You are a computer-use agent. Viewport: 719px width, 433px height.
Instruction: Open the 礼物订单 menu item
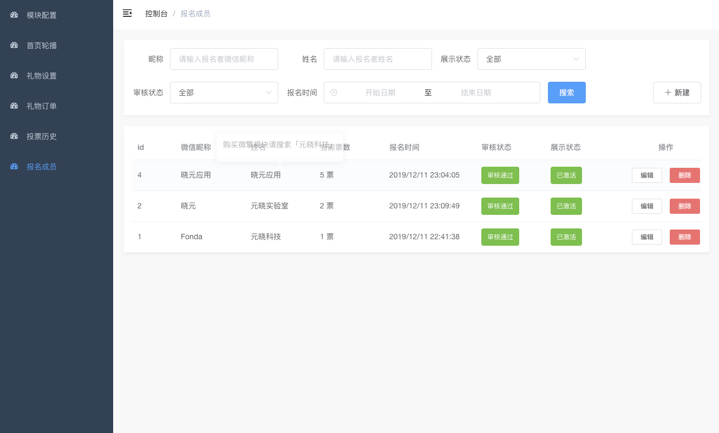56,106
